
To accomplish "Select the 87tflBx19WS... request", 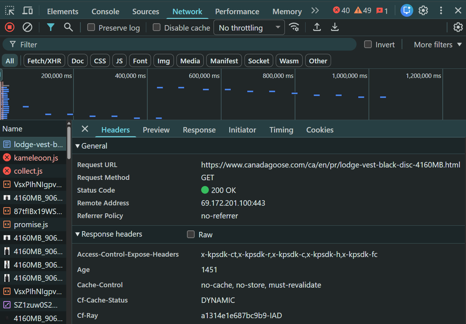I will coord(33,211).
